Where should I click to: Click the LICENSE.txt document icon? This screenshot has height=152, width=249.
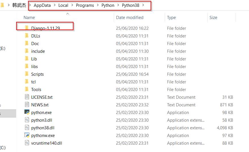pos(27,97)
